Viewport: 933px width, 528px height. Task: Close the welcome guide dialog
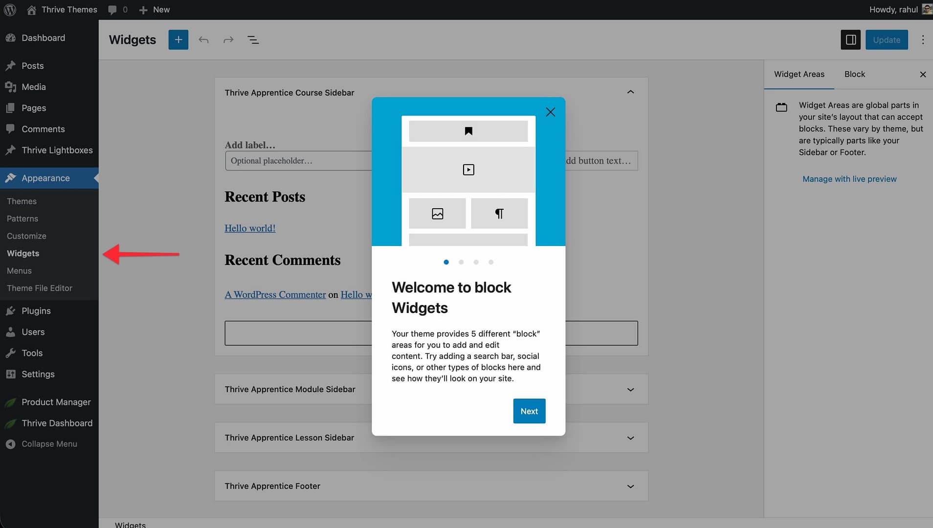550,112
